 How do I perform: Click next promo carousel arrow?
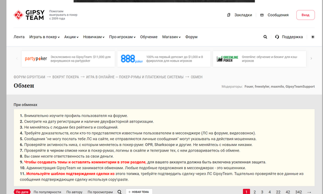311,59
